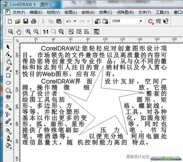
Task: Click the ruler origin corner box
Action: 17,41
